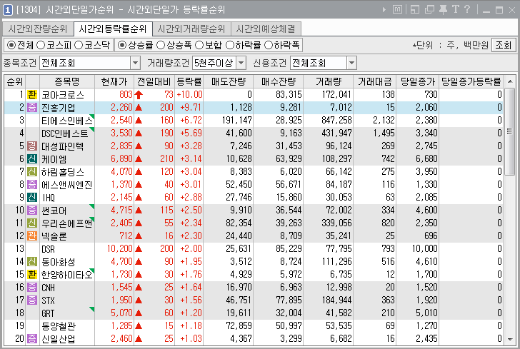Image resolution: width=520 pixels, height=349 pixels.
Task: Click the 신 badge next to 동아화성
Action: pos(32,261)
